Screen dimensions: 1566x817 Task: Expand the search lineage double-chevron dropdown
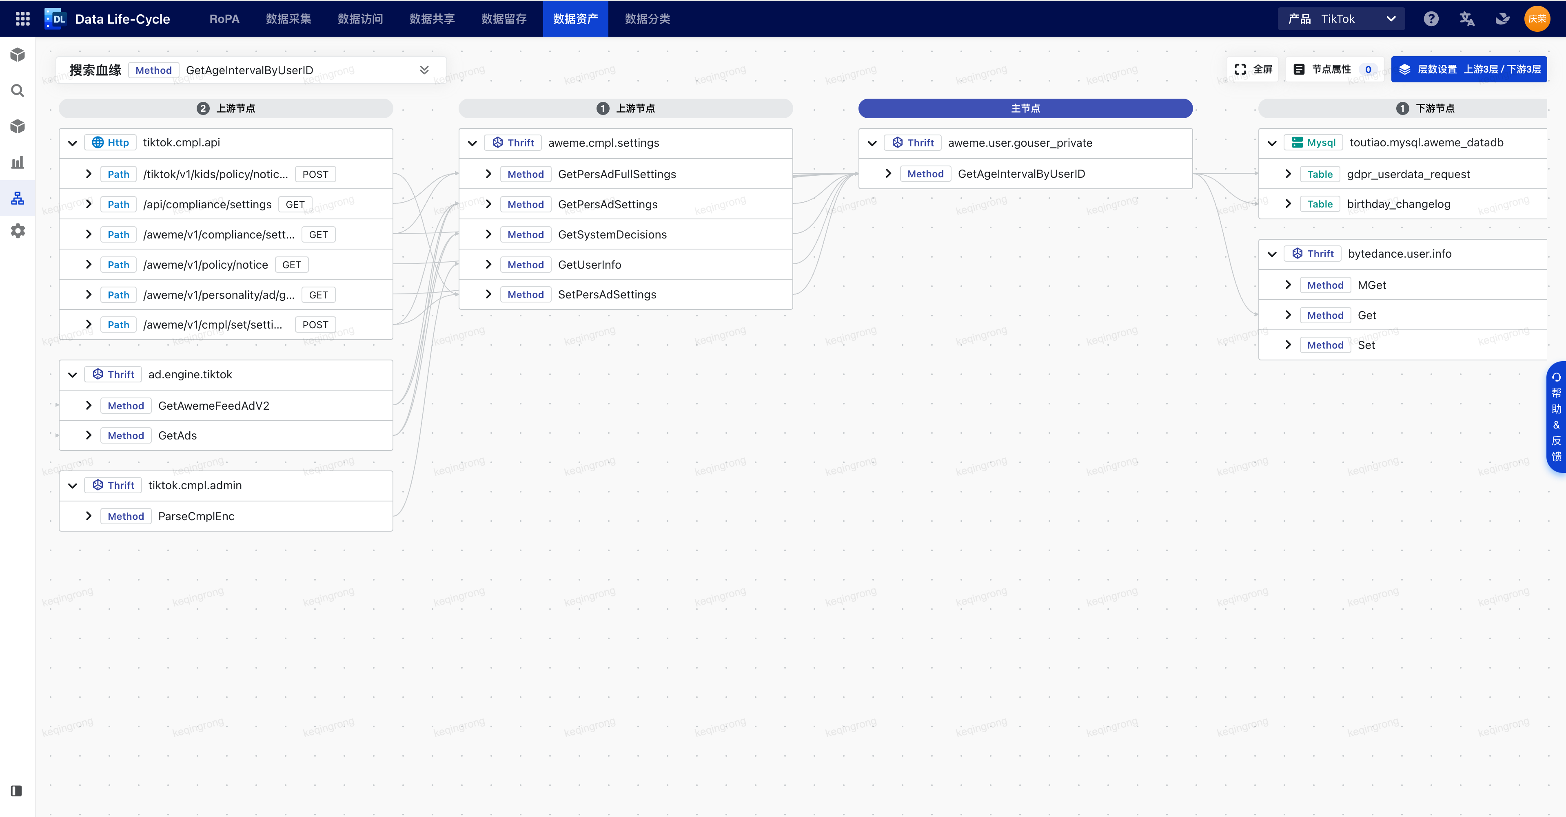coord(424,71)
